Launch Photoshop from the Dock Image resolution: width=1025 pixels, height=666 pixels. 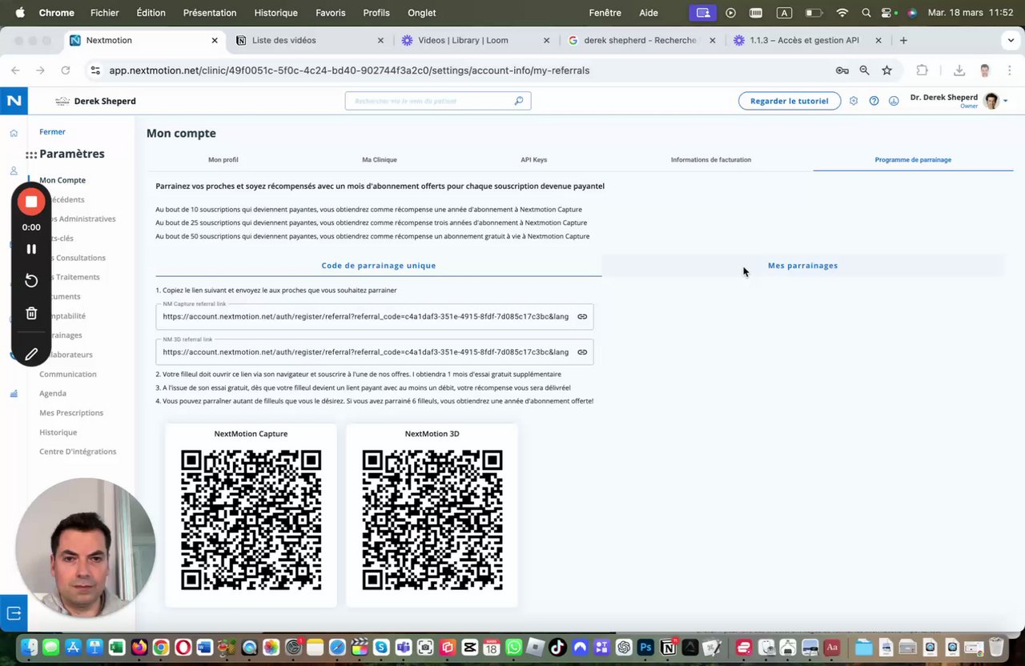645,647
